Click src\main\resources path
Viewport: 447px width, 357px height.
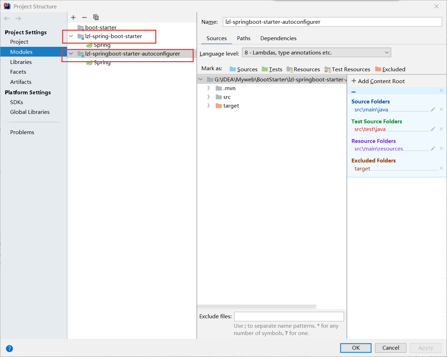click(x=379, y=149)
